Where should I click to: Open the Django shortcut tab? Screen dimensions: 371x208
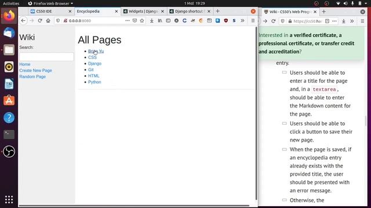click(x=190, y=12)
